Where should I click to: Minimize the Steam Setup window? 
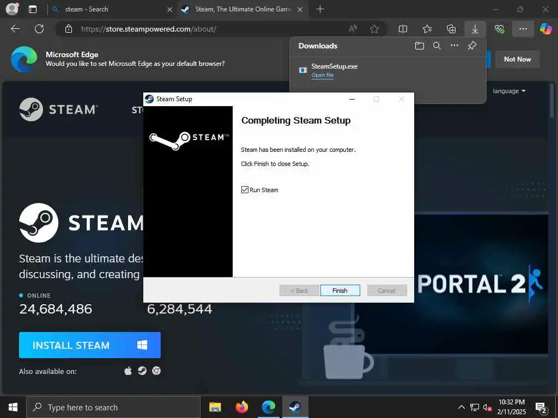pos(352,99)
